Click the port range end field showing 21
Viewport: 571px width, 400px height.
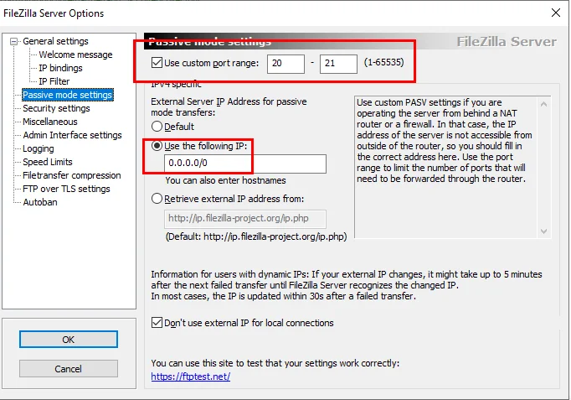(338, 64)
